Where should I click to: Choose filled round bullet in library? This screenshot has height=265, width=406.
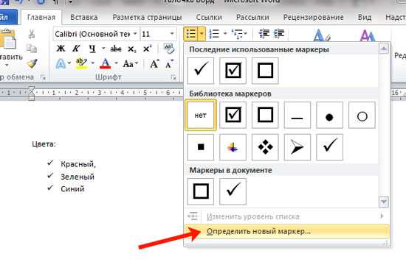tap(330, 115)
